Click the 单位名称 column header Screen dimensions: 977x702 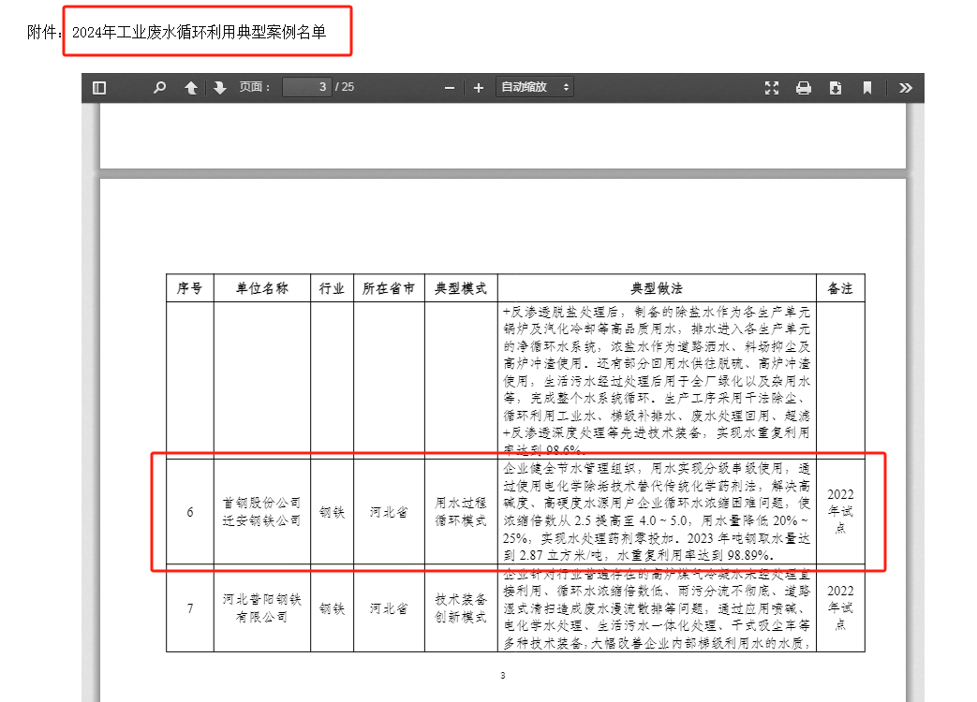click(x=261, y=288)
